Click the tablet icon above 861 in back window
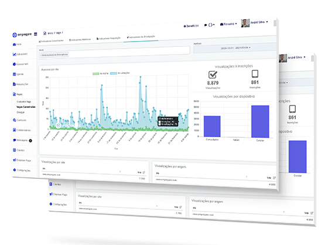 point(292,109)
